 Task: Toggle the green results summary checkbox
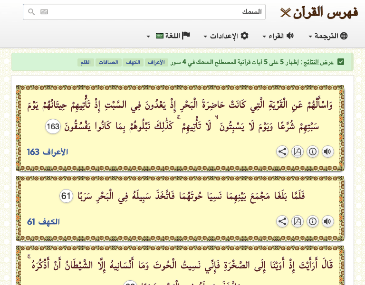[341, 62]
